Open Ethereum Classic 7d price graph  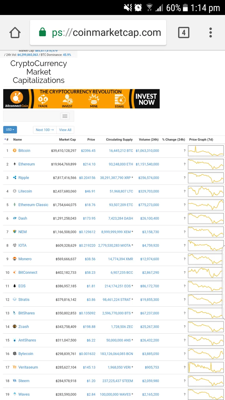(x=206, y=205)
